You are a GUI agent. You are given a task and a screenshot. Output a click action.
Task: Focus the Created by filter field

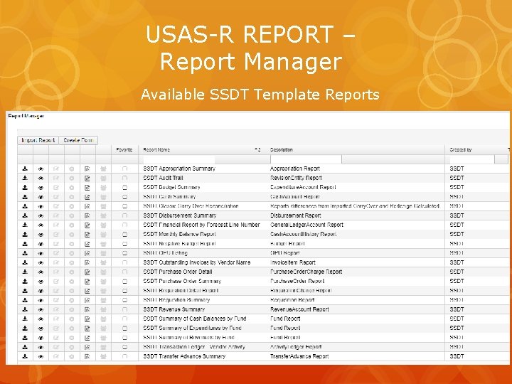pos(471,159)
